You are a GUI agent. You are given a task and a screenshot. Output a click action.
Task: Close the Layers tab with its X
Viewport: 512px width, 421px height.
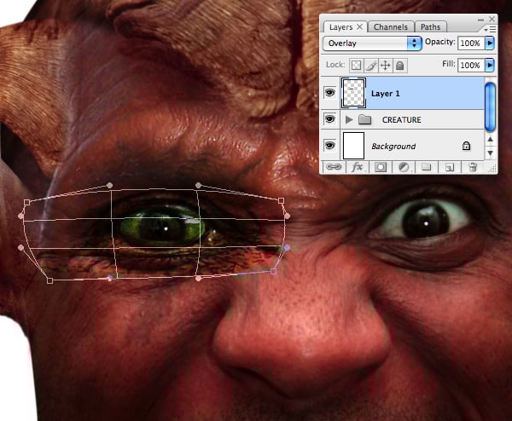[x=359, y=26]
